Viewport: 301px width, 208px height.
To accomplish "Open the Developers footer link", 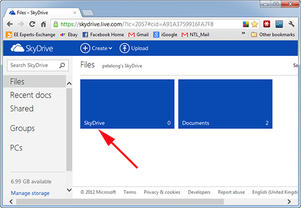I will [x=199, y=192].
